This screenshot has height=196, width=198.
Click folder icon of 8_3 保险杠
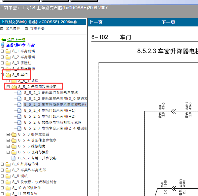(x=8, y=63)
